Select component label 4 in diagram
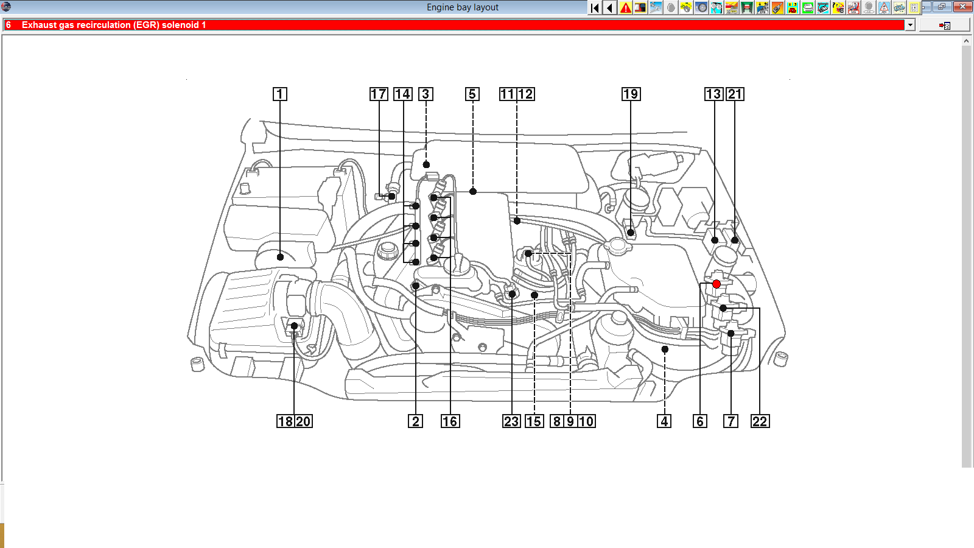Viewport: 974px width, 548px height. 664,421
